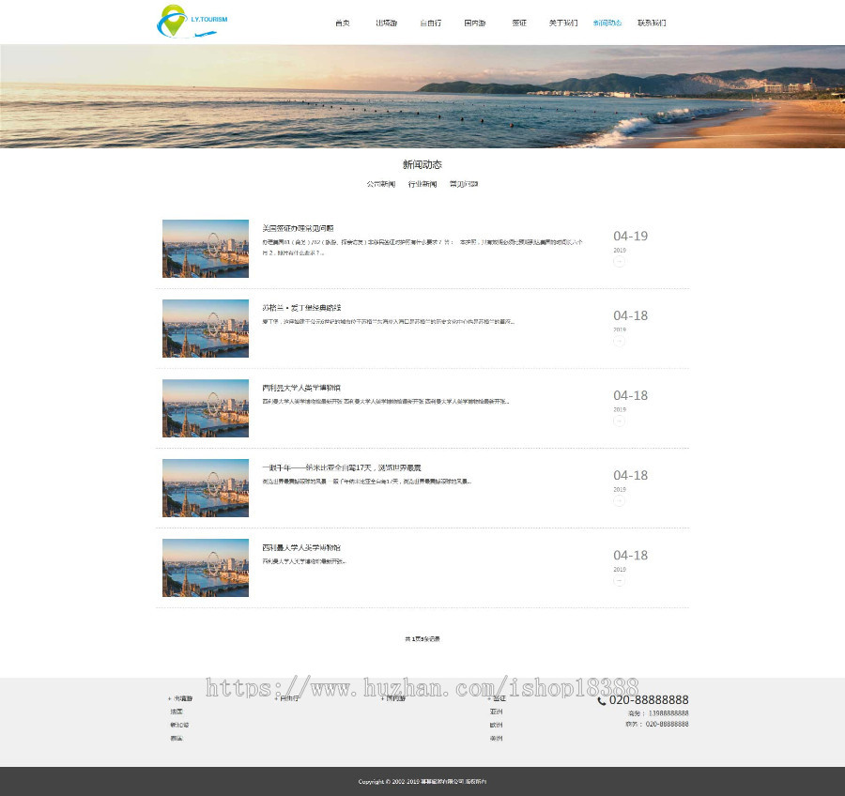845x796 pixels.
Task: Open footer link 美洲
Action: click(x=497, y=739)
